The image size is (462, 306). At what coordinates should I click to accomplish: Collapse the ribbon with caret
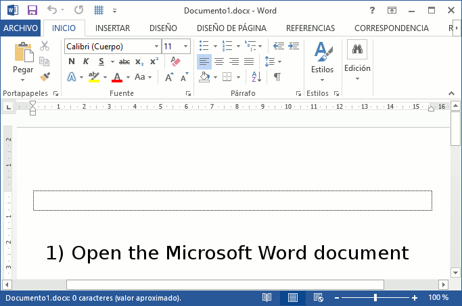(x=451, y=93)
